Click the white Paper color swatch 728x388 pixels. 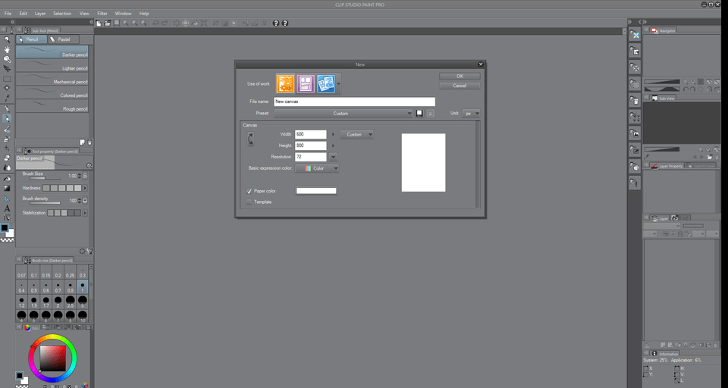316,191
